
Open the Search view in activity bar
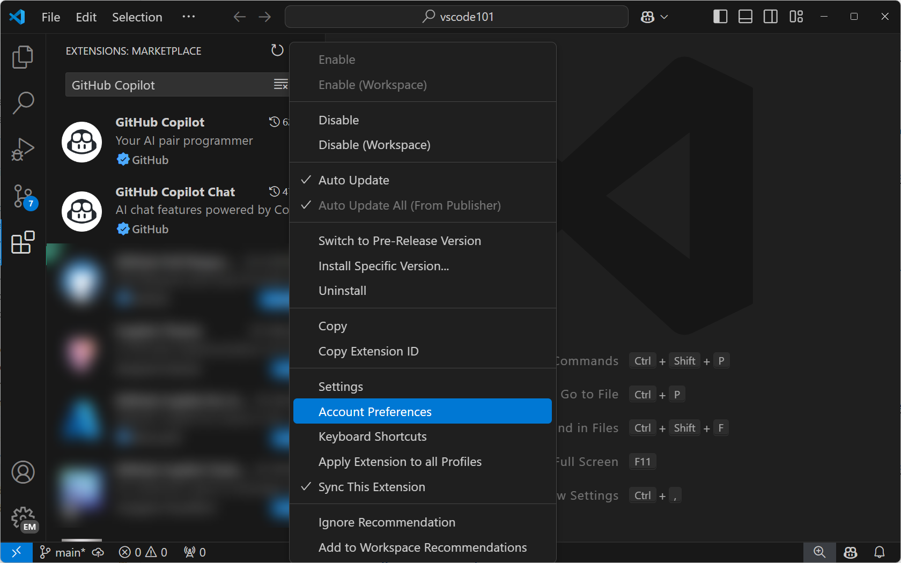point(23,102)
